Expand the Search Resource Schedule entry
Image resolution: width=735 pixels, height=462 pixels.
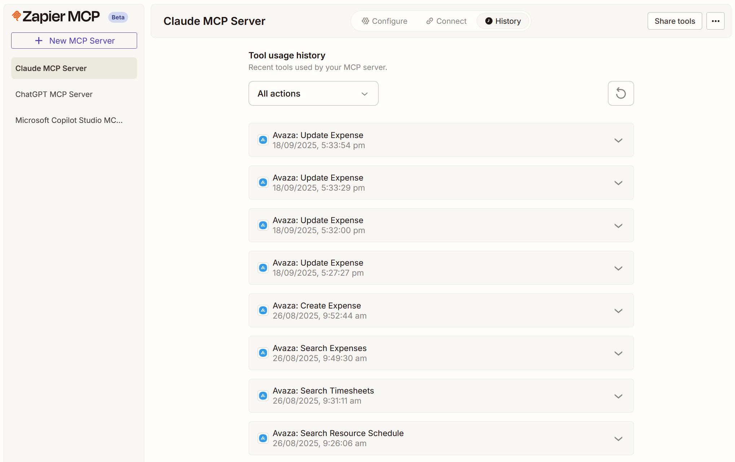click(x=618, y=439)
